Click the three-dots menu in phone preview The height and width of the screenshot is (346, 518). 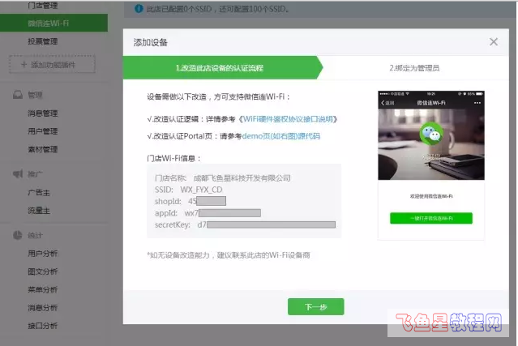[x=477, y=103]
